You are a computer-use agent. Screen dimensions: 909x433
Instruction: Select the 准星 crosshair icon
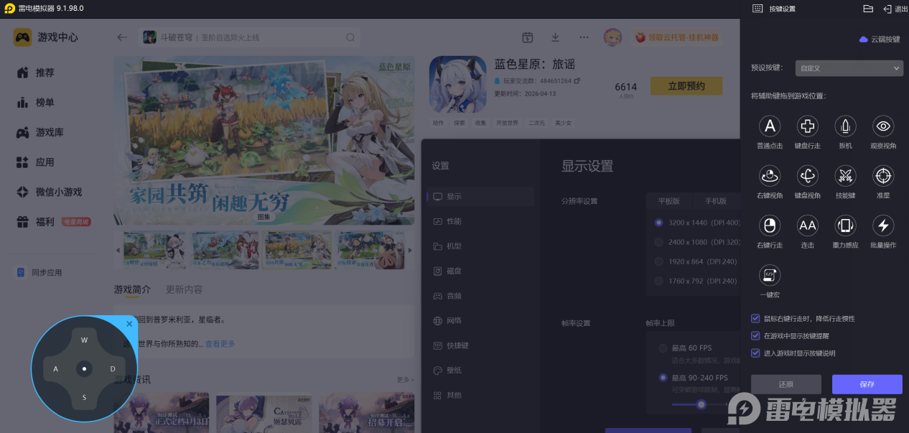(883, 176)
